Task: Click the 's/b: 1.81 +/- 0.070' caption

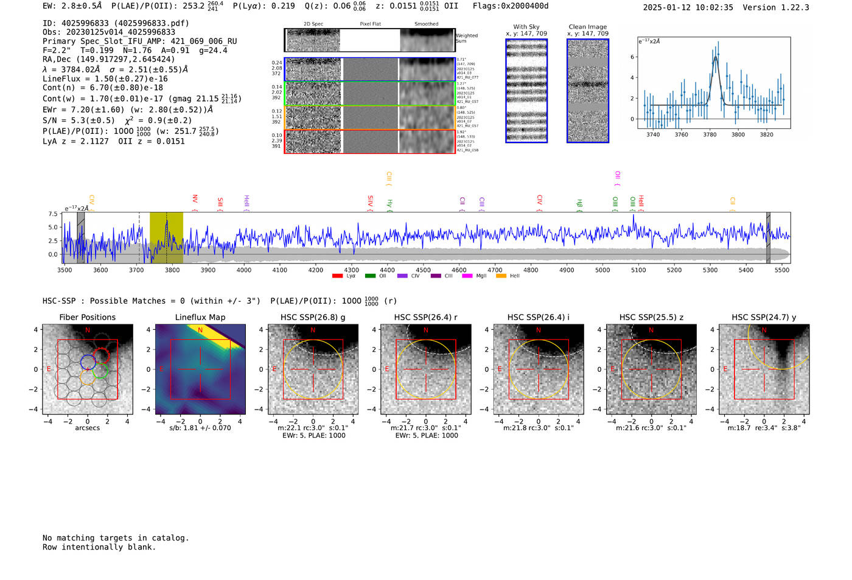Action: click(200, 428)
